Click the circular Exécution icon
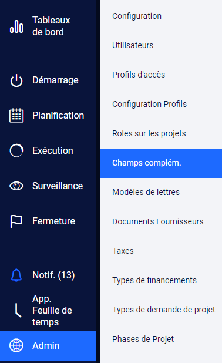 coord(16,150)
